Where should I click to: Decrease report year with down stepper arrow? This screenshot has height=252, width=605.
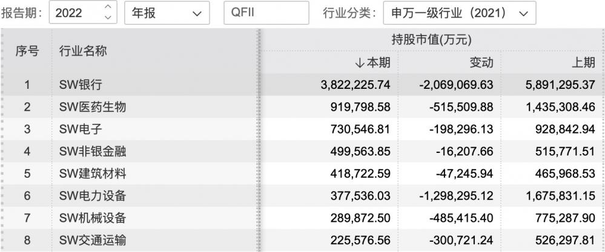(x=108, y=17)
